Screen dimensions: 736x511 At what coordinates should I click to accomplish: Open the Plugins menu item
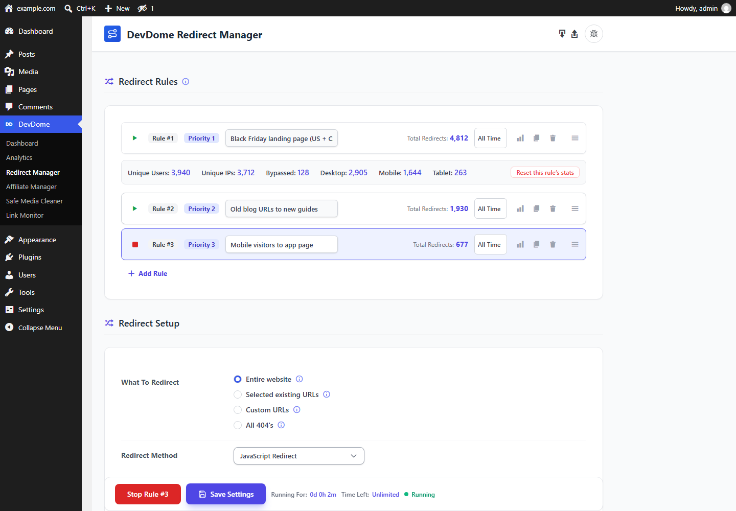point(41,257)
